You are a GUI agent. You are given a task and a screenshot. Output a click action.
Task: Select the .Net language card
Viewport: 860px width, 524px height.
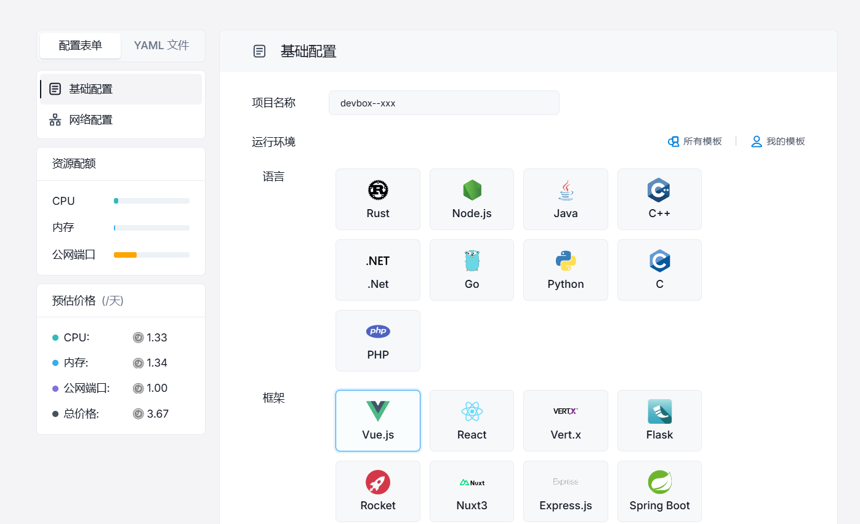378,270
